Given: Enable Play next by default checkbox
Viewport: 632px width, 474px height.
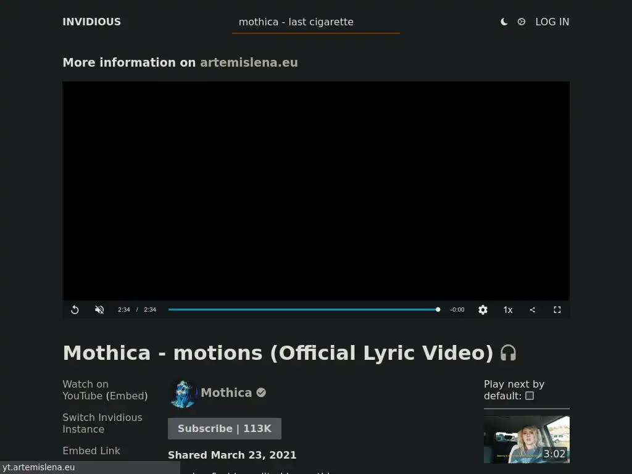Looking at the screenshot, I should pos(530,396).
